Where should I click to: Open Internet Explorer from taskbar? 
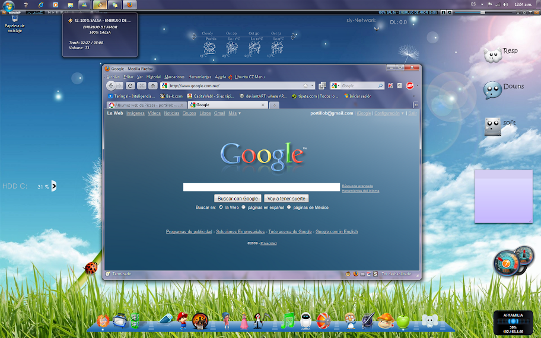click(41, 5)
